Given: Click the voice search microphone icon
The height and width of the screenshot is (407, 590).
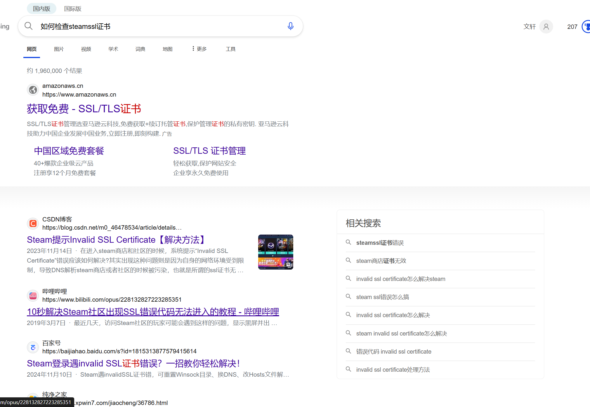Looking at the screenshot, I should [290, 26].
